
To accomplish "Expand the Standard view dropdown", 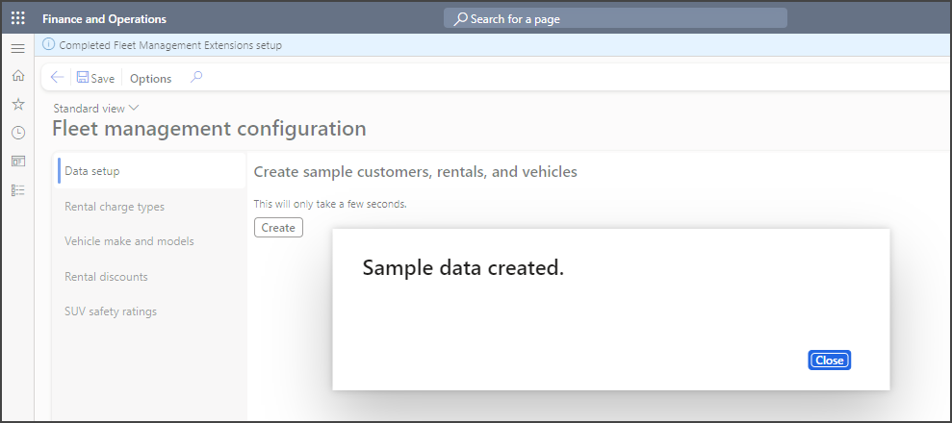I will [96, 109].
